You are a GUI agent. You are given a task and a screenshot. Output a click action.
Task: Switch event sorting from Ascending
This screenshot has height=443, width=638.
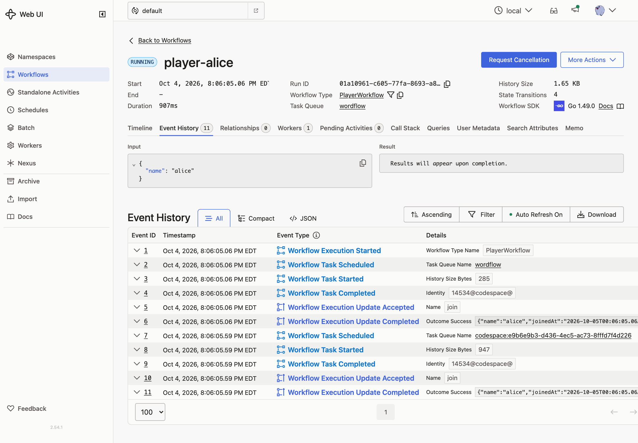[x=432, y=214]
